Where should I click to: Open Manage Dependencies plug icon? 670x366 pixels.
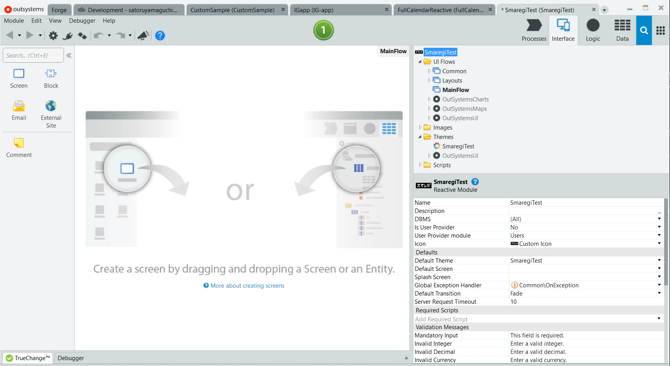point(67,36)
